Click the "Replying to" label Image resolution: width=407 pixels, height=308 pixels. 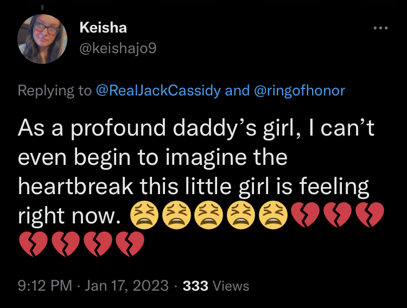click(55, 91)
